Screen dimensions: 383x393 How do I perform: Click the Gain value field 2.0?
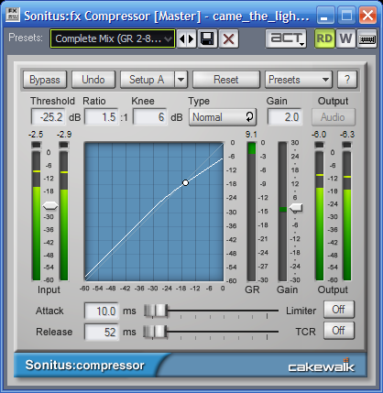point(285,117)
